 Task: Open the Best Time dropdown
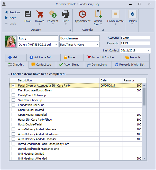click(98, 45)
